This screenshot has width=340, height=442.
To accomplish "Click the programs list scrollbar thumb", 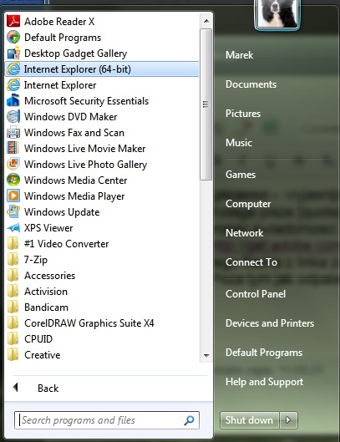I will click(x=206, y=104).
